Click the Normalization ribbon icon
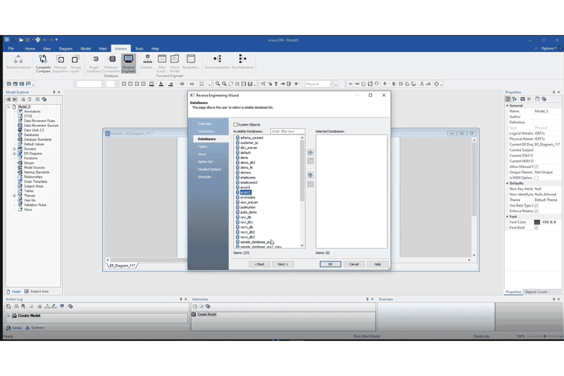The image size is (564, 376). pyautogui.click(x=242, y=62)
